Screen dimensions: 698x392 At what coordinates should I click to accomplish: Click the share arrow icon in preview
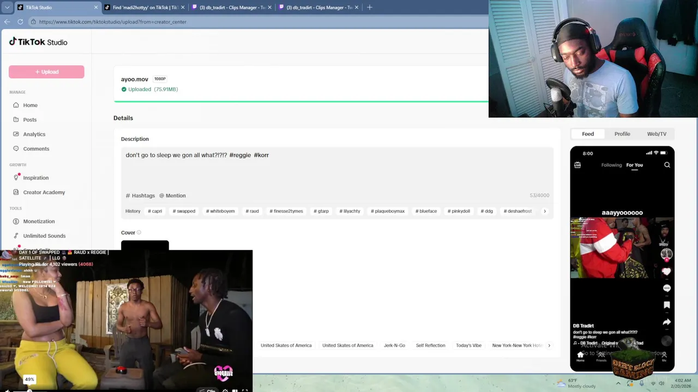pos(666,322)
